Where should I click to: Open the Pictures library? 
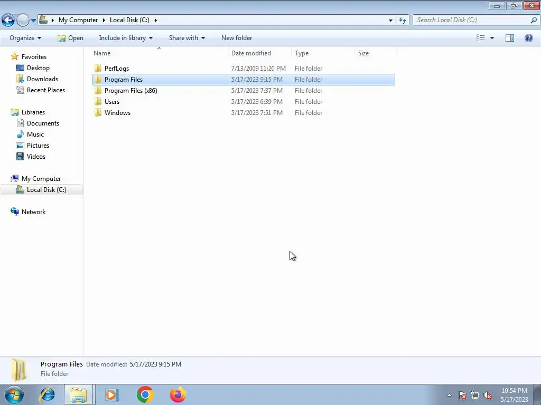[x=38, y=146]
